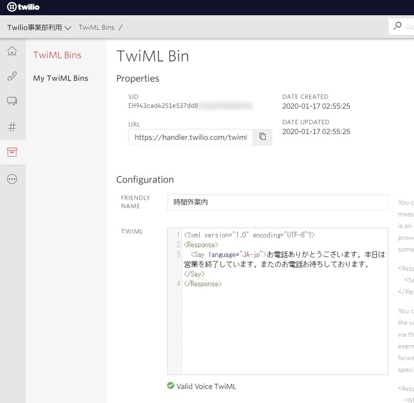414x403 pixels.
Task: Select the TwiML Bins archive icon
Action: tap(12, 152)
